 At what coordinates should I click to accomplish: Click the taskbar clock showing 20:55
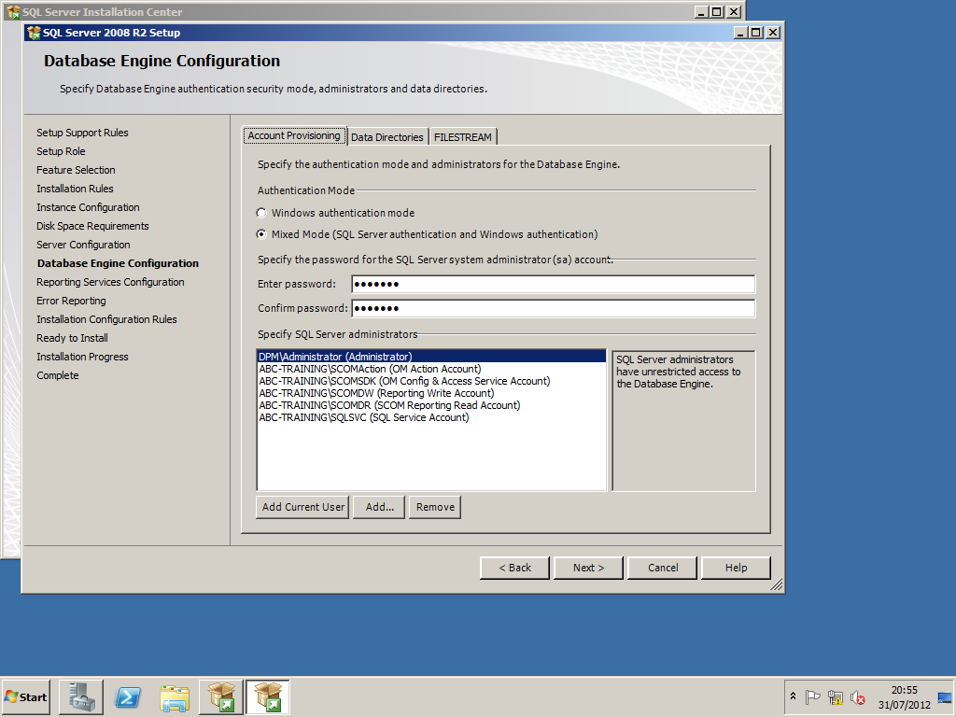[904, 697]
